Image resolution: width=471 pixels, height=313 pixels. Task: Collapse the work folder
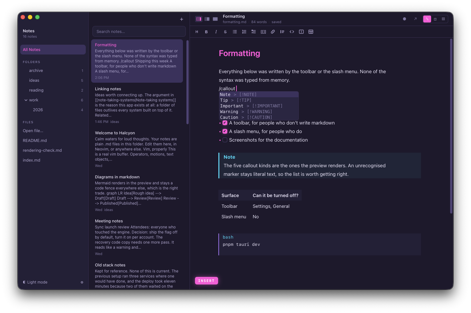click(x=26, y=100)
